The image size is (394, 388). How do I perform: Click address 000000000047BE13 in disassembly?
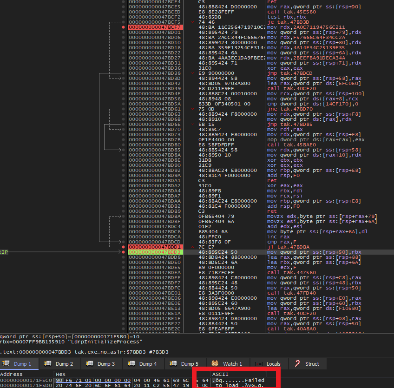coord(155,309)
